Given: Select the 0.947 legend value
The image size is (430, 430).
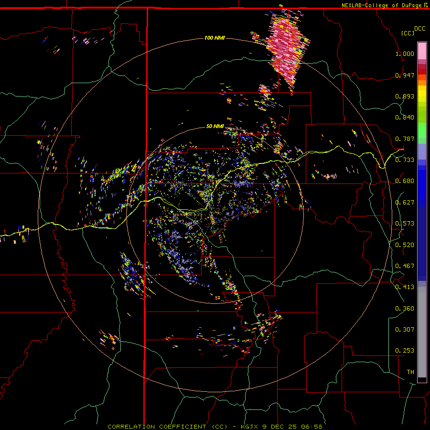Looking at the screenshot, I should (405, 75).
